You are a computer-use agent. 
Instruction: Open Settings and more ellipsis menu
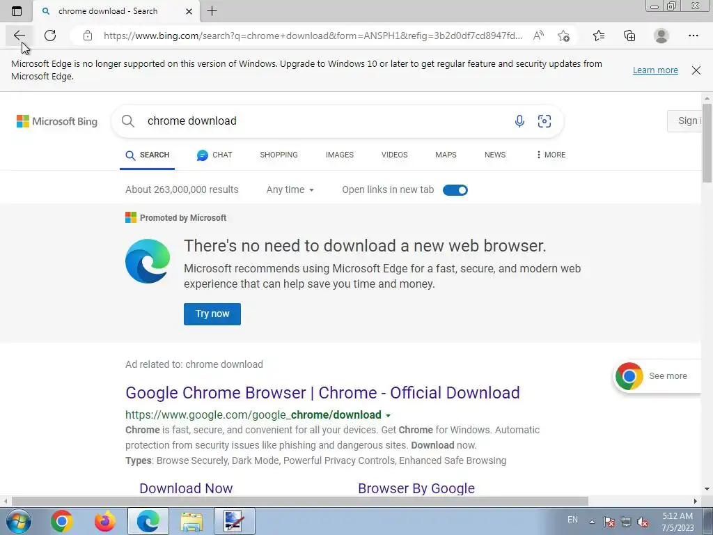click(x=693, y=36)
